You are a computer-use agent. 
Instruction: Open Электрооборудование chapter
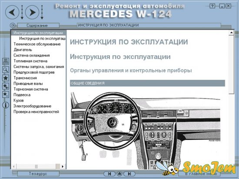(x=32, y=106)
